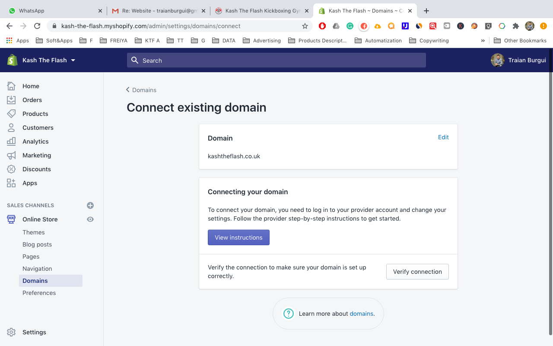Open the KTF A bookmark folder
This screenshot has width=553, height=346.
(x=147, y=41)
